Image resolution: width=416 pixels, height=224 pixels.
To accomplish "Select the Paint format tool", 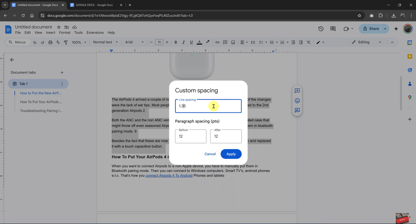I will [x=66, y=43].
